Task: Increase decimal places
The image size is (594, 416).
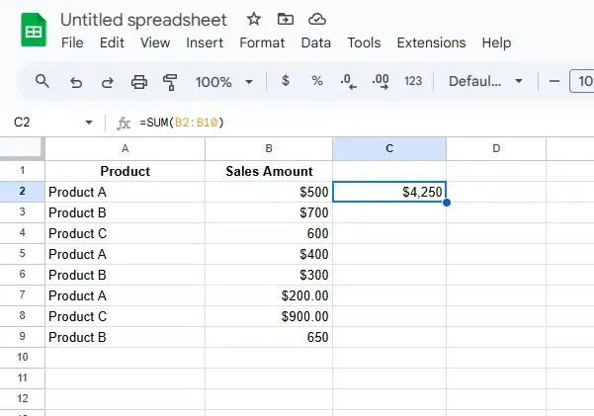Action: (x=380, y=81)
